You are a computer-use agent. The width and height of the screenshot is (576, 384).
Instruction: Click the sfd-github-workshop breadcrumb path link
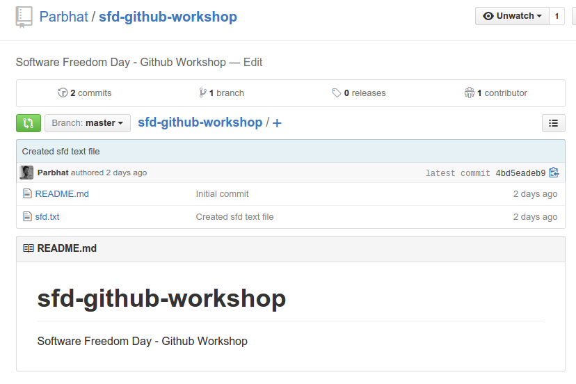pyautogui.click(x=200, y=122)
